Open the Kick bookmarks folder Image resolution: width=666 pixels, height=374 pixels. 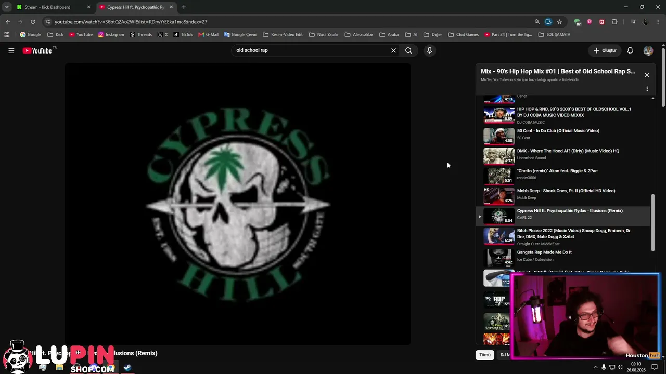(55, 35)
